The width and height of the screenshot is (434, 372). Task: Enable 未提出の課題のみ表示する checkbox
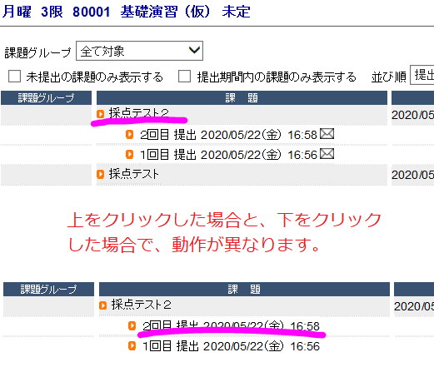[14, 77]
